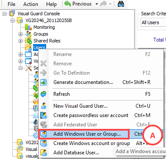Select the Users tree item
The height and width of the screenshot is (159, 166).
tap(39, 47)
